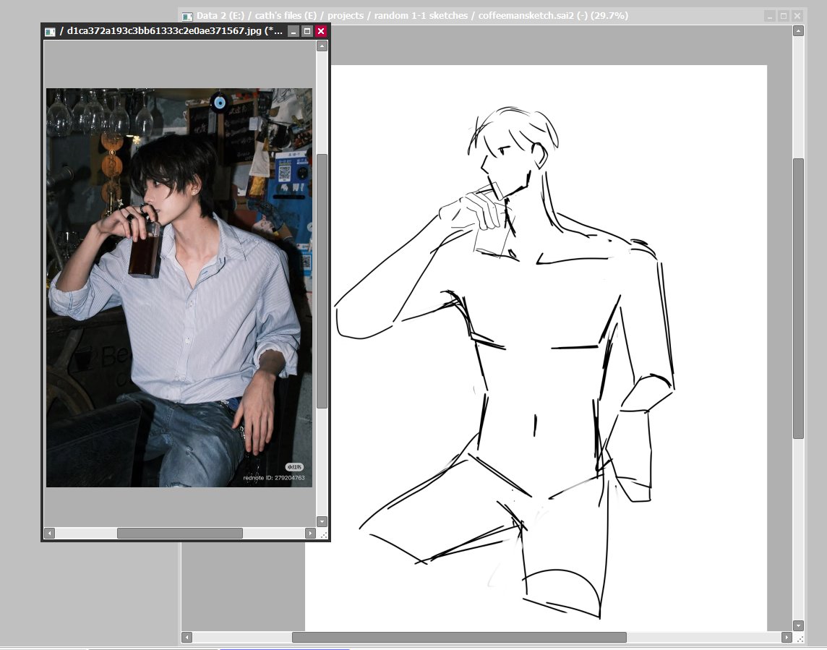
Task: Click scroll-up arrow in reference window
Action: [x=322, y=46]
